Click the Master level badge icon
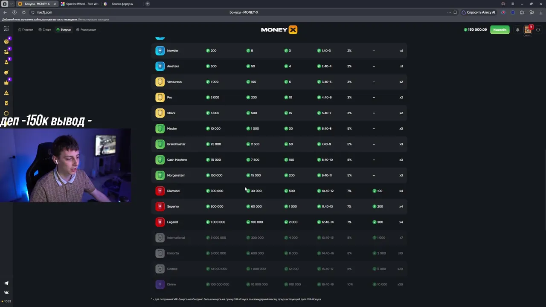The image size is (546, 307). (160, 128)
